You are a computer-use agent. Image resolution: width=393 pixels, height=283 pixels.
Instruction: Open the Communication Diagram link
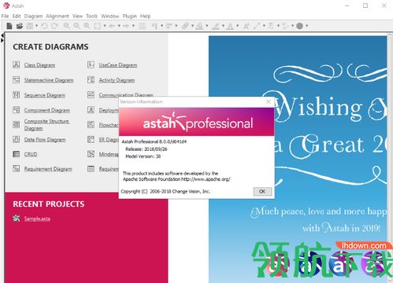point(126,95)
